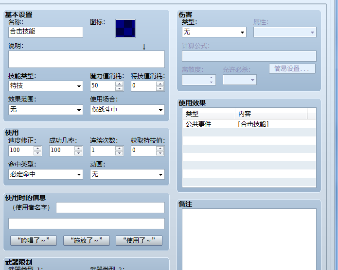The width and height of the screenshot is (338, 270).
Task: Open the disabled 属性 dropdown
Action: (x=285, y=32)
